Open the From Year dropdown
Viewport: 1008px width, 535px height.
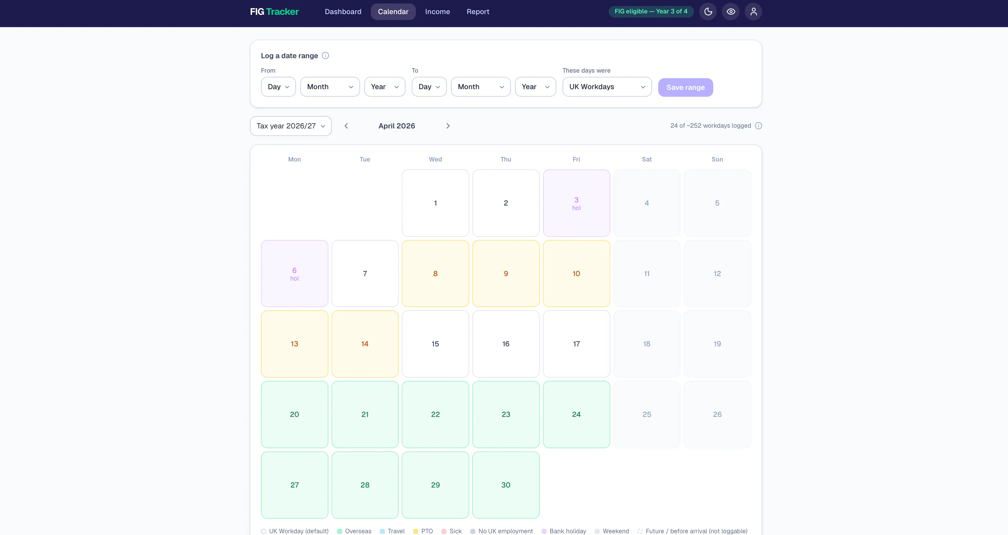pos(385,87)
